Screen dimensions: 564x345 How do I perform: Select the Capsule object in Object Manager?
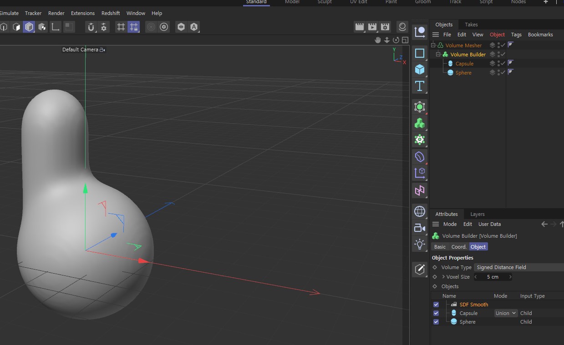tap(464, 64)
